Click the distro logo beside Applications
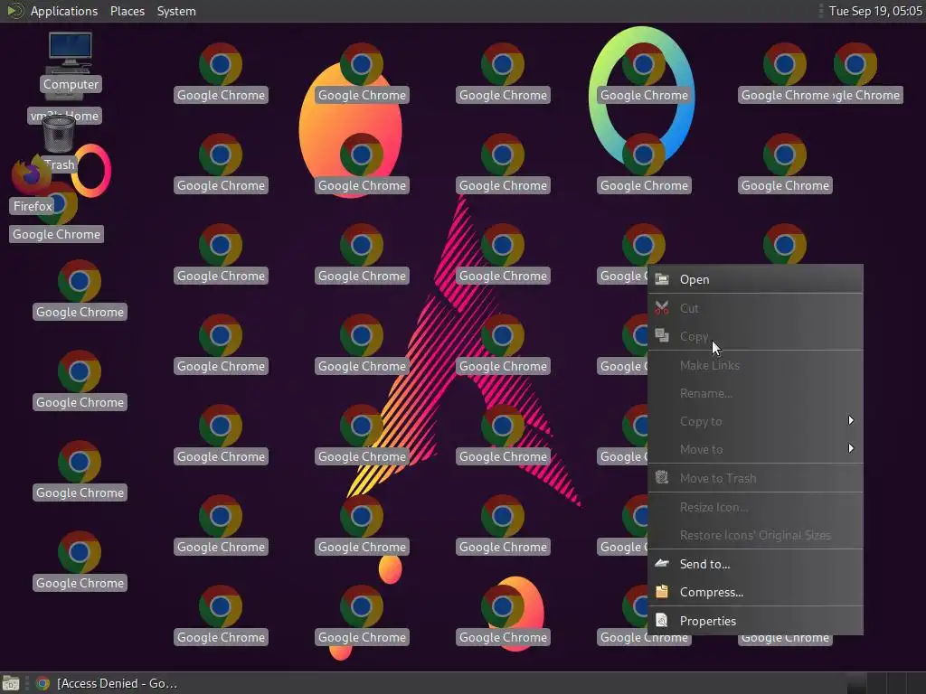 14,11
